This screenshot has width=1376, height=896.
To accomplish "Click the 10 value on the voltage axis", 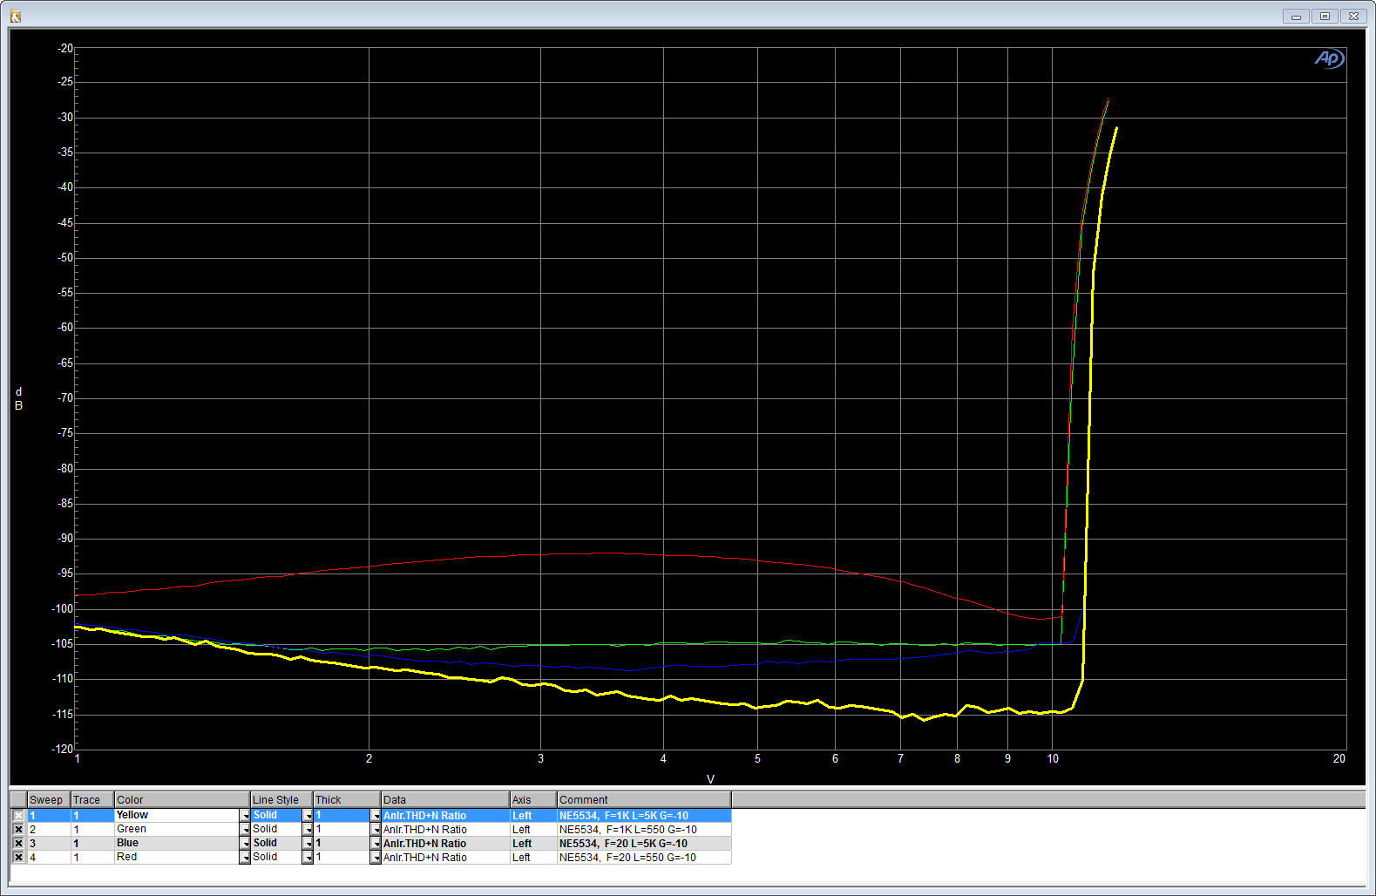I will pyautogui.click(x=1053, y=759).
